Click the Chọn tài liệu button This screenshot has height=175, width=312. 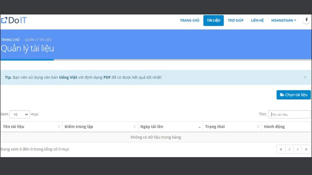tap(293, 95)
